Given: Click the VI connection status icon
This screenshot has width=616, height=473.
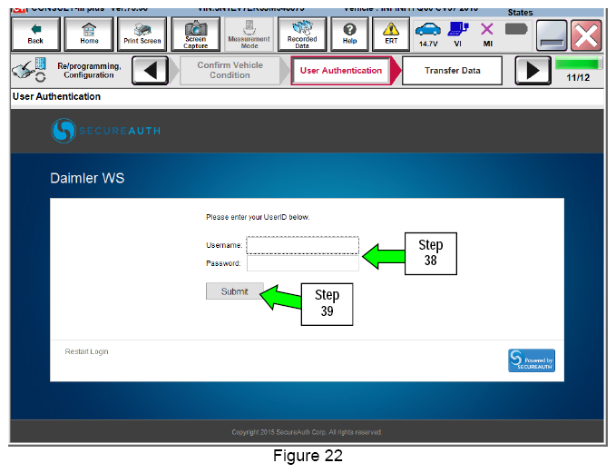Looking at the screenshot, I should pyautogui.click(x=457, y=34).
